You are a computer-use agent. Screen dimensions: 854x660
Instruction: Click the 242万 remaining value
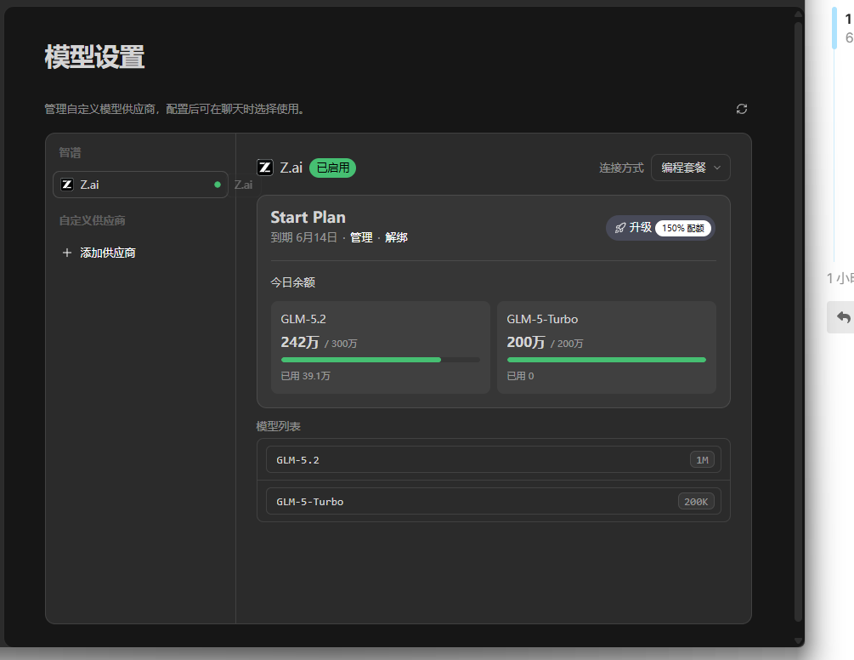point(300,342)
